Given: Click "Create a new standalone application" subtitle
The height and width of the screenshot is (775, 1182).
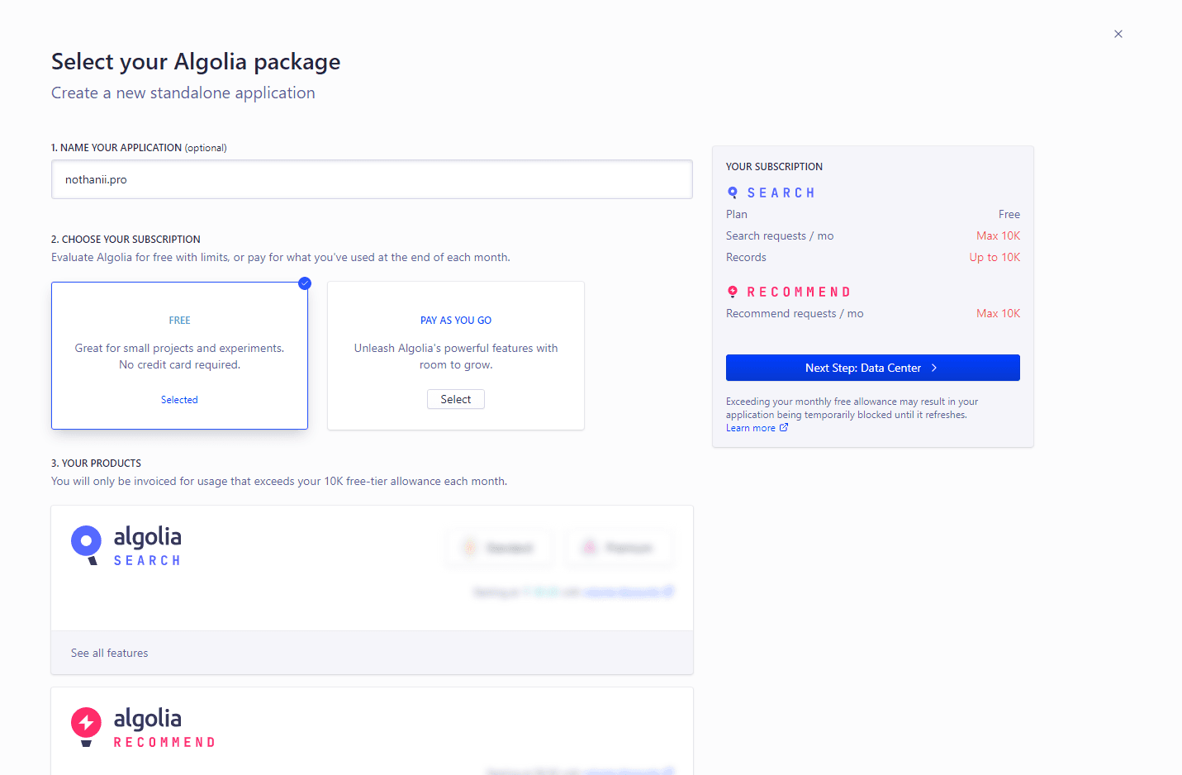Looking at the screenshot, I should coord(183,93).
